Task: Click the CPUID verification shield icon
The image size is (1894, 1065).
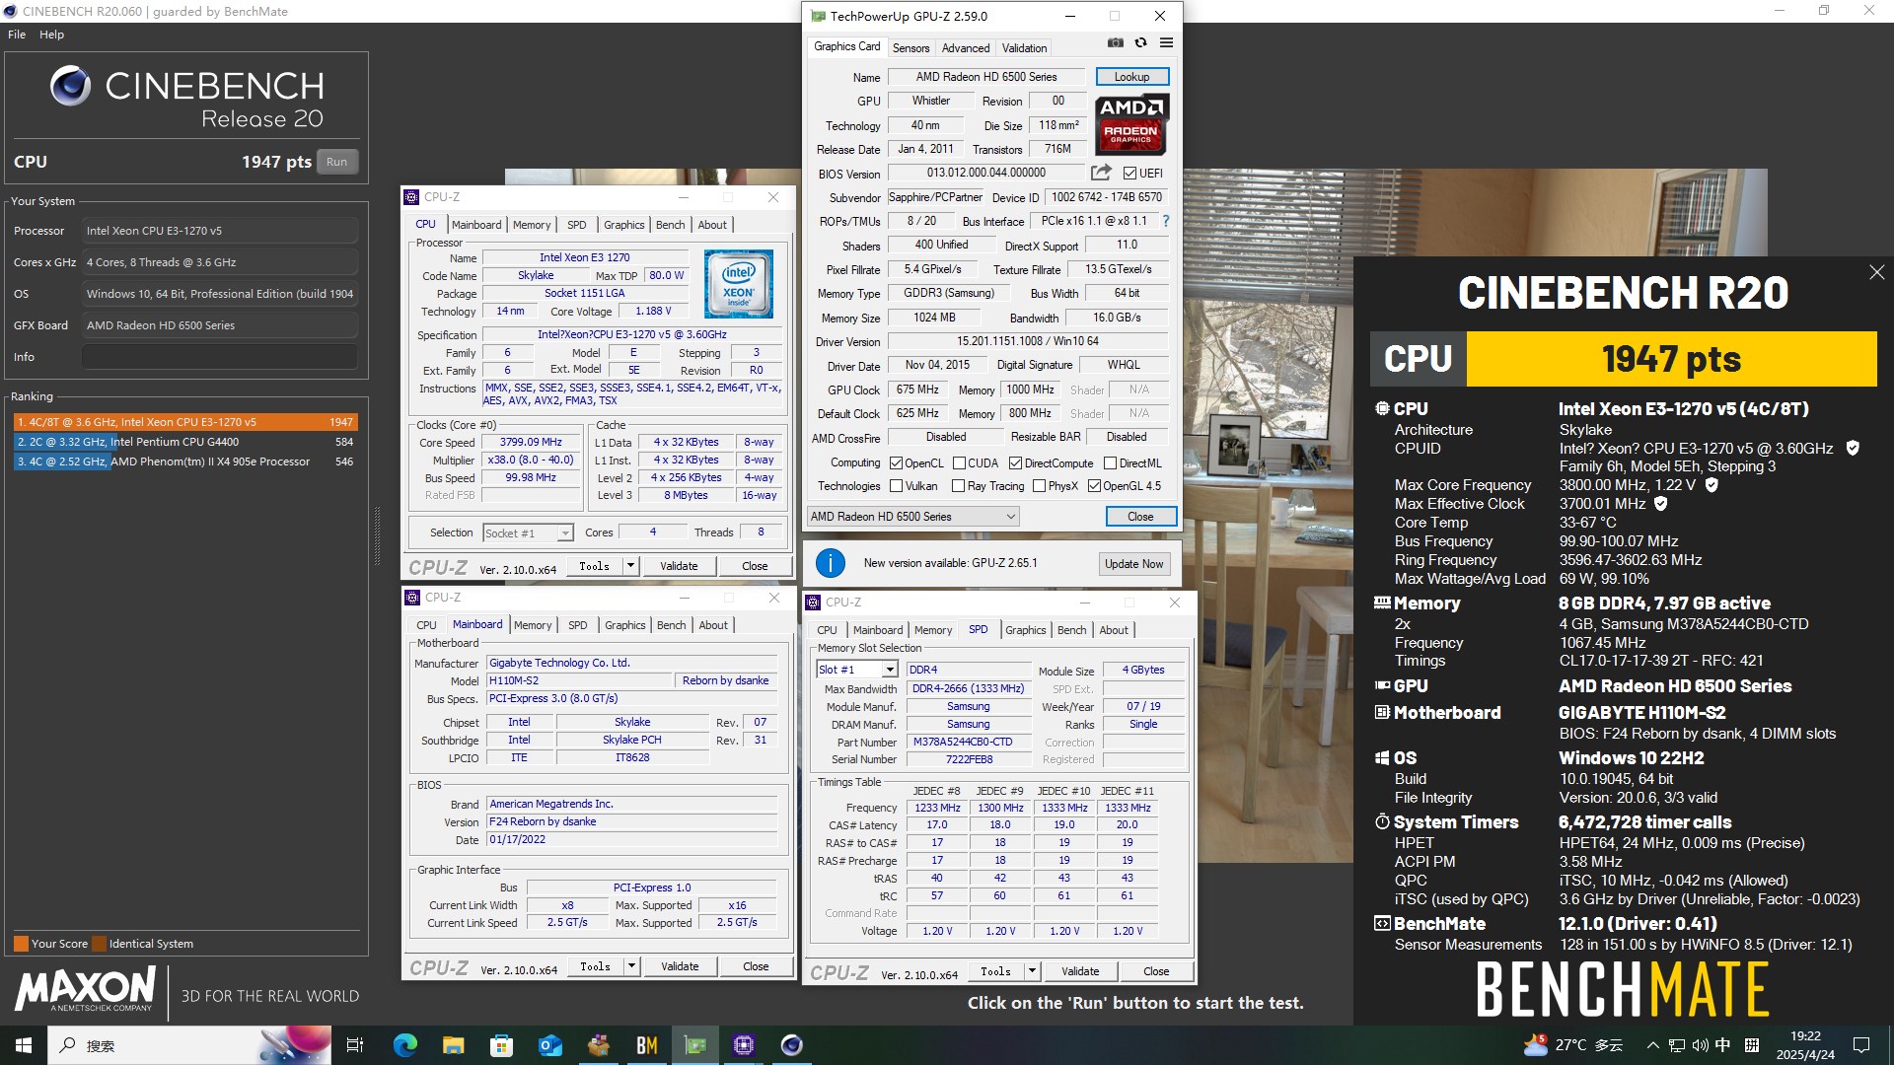Action: tap(1853, 448)
